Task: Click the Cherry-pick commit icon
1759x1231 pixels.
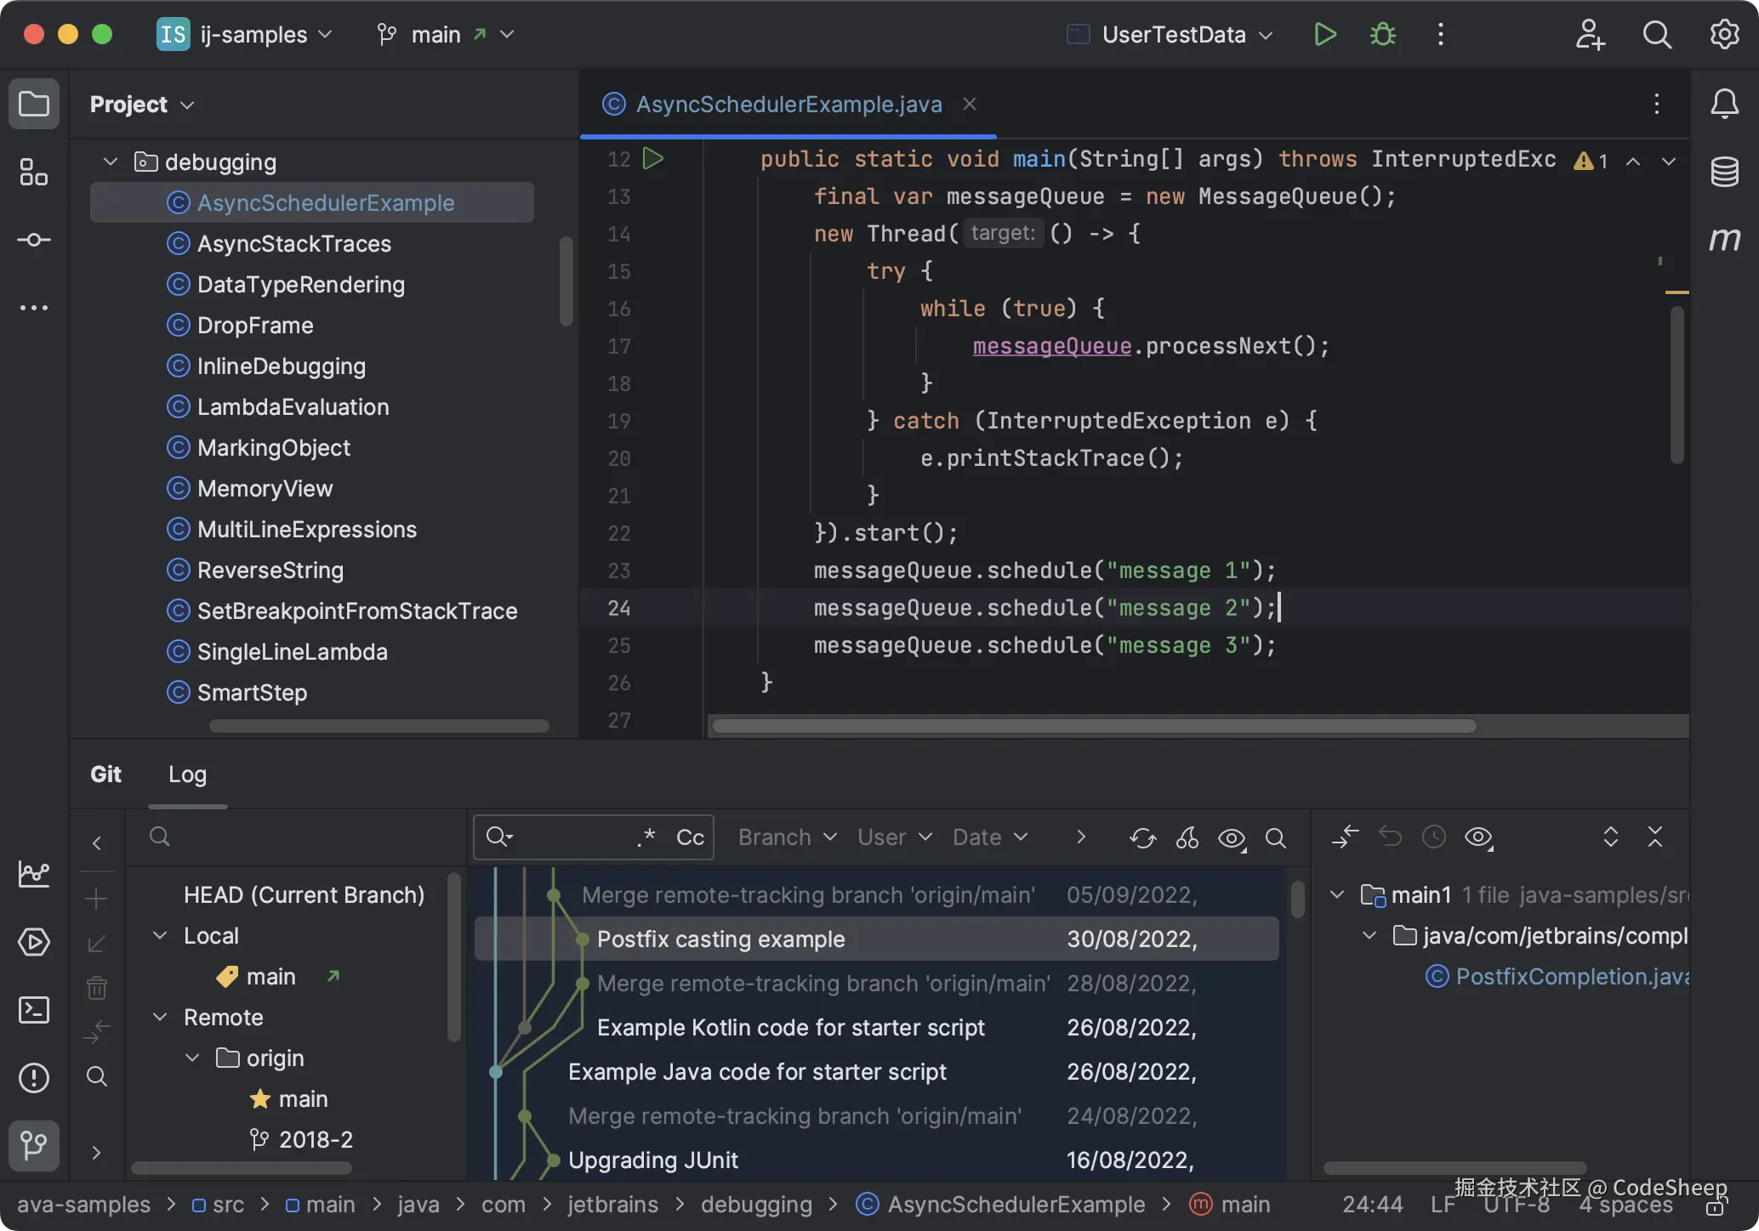Action: [x=1187, y=838]
